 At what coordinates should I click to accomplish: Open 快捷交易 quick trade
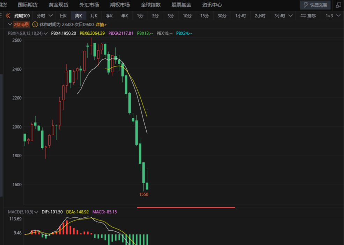pyautogui.click(x=315, y=5)
